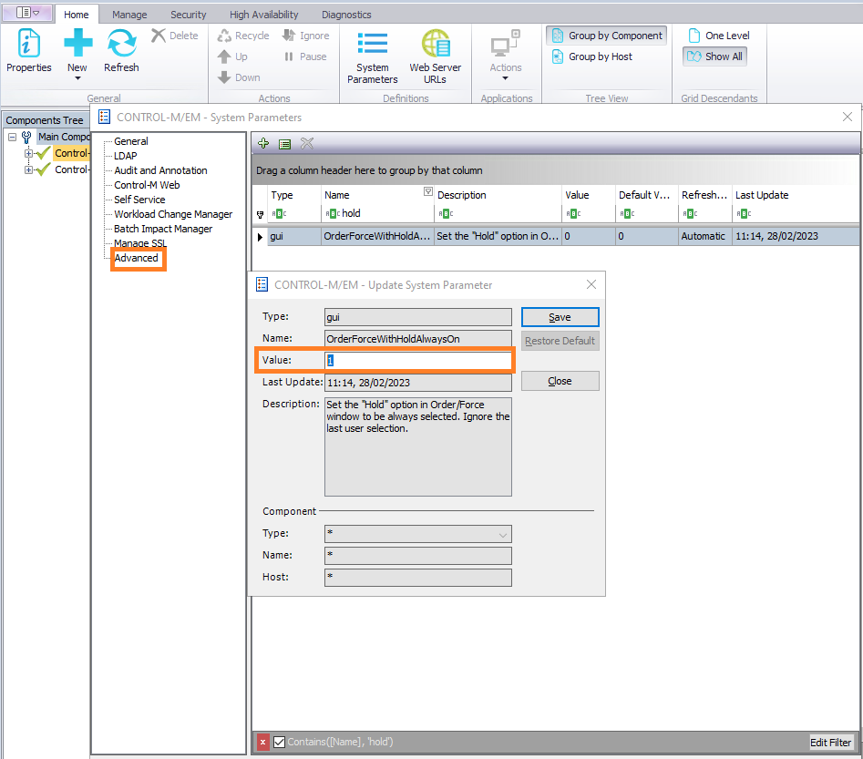Click the Last Update filter operator icon
The height and width of the screenshot is (759, 863).
point(744,213)
